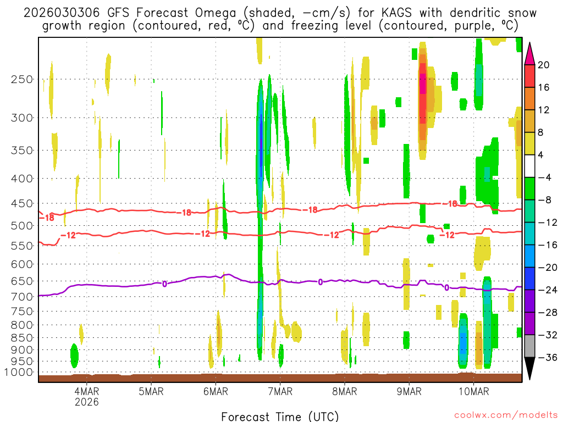
Task: Select the 7MAR date label
Action: pyautogui.click(x=280, y=391)
